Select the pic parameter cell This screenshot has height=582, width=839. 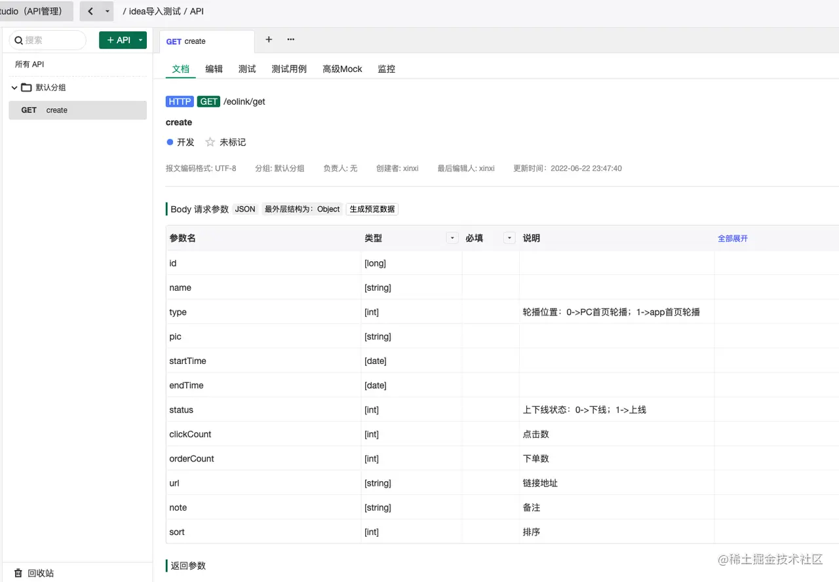(175, 336)
